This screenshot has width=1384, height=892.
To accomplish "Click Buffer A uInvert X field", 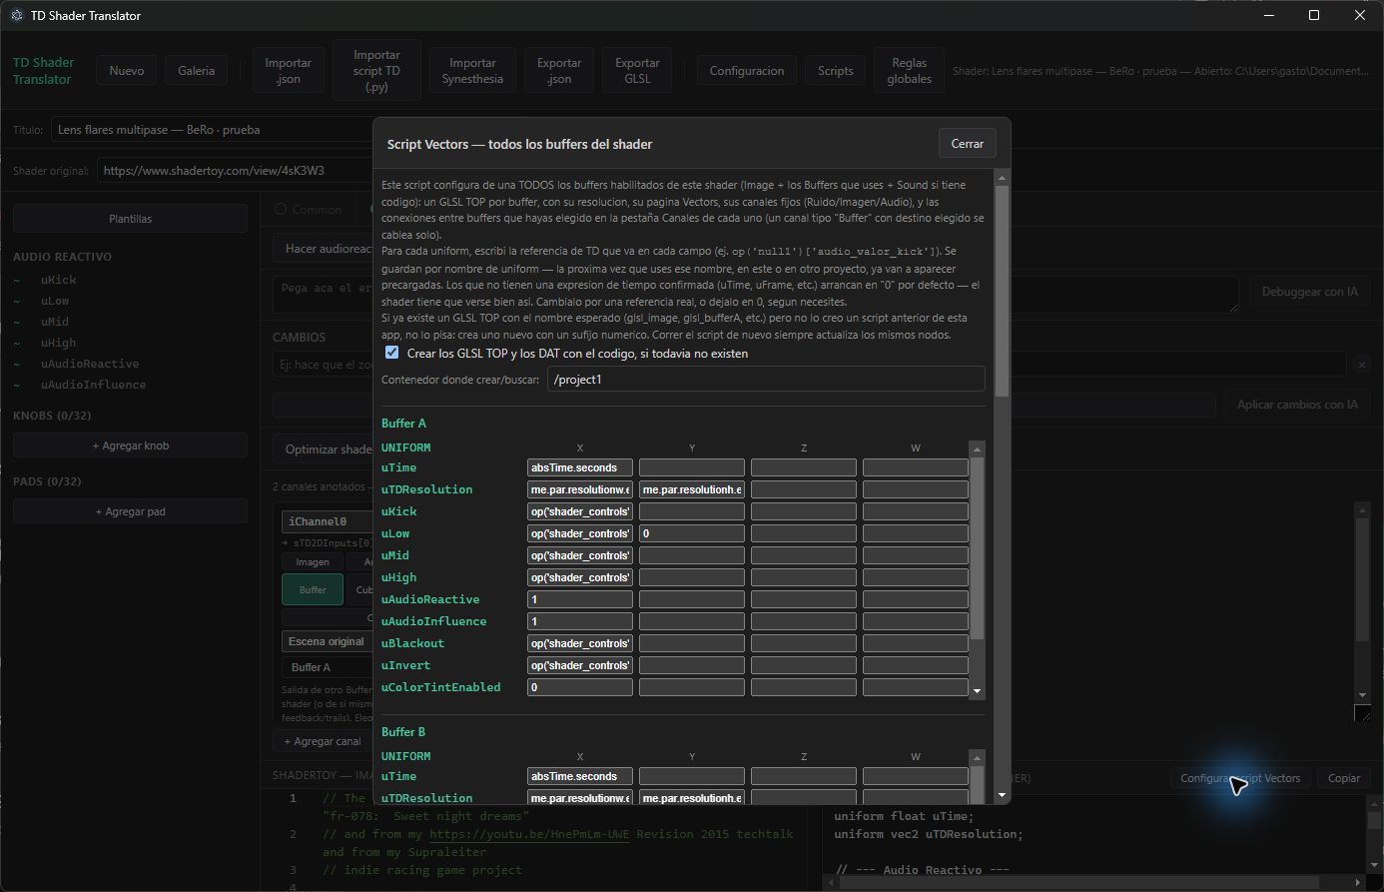I will pos(580,665).
